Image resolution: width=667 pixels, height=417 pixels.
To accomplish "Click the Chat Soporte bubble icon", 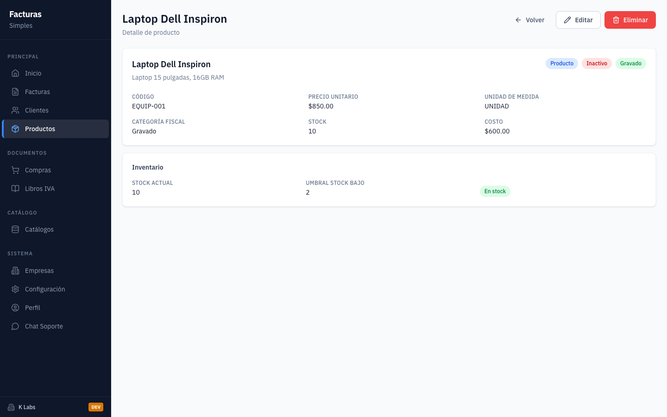I will 15,326.
